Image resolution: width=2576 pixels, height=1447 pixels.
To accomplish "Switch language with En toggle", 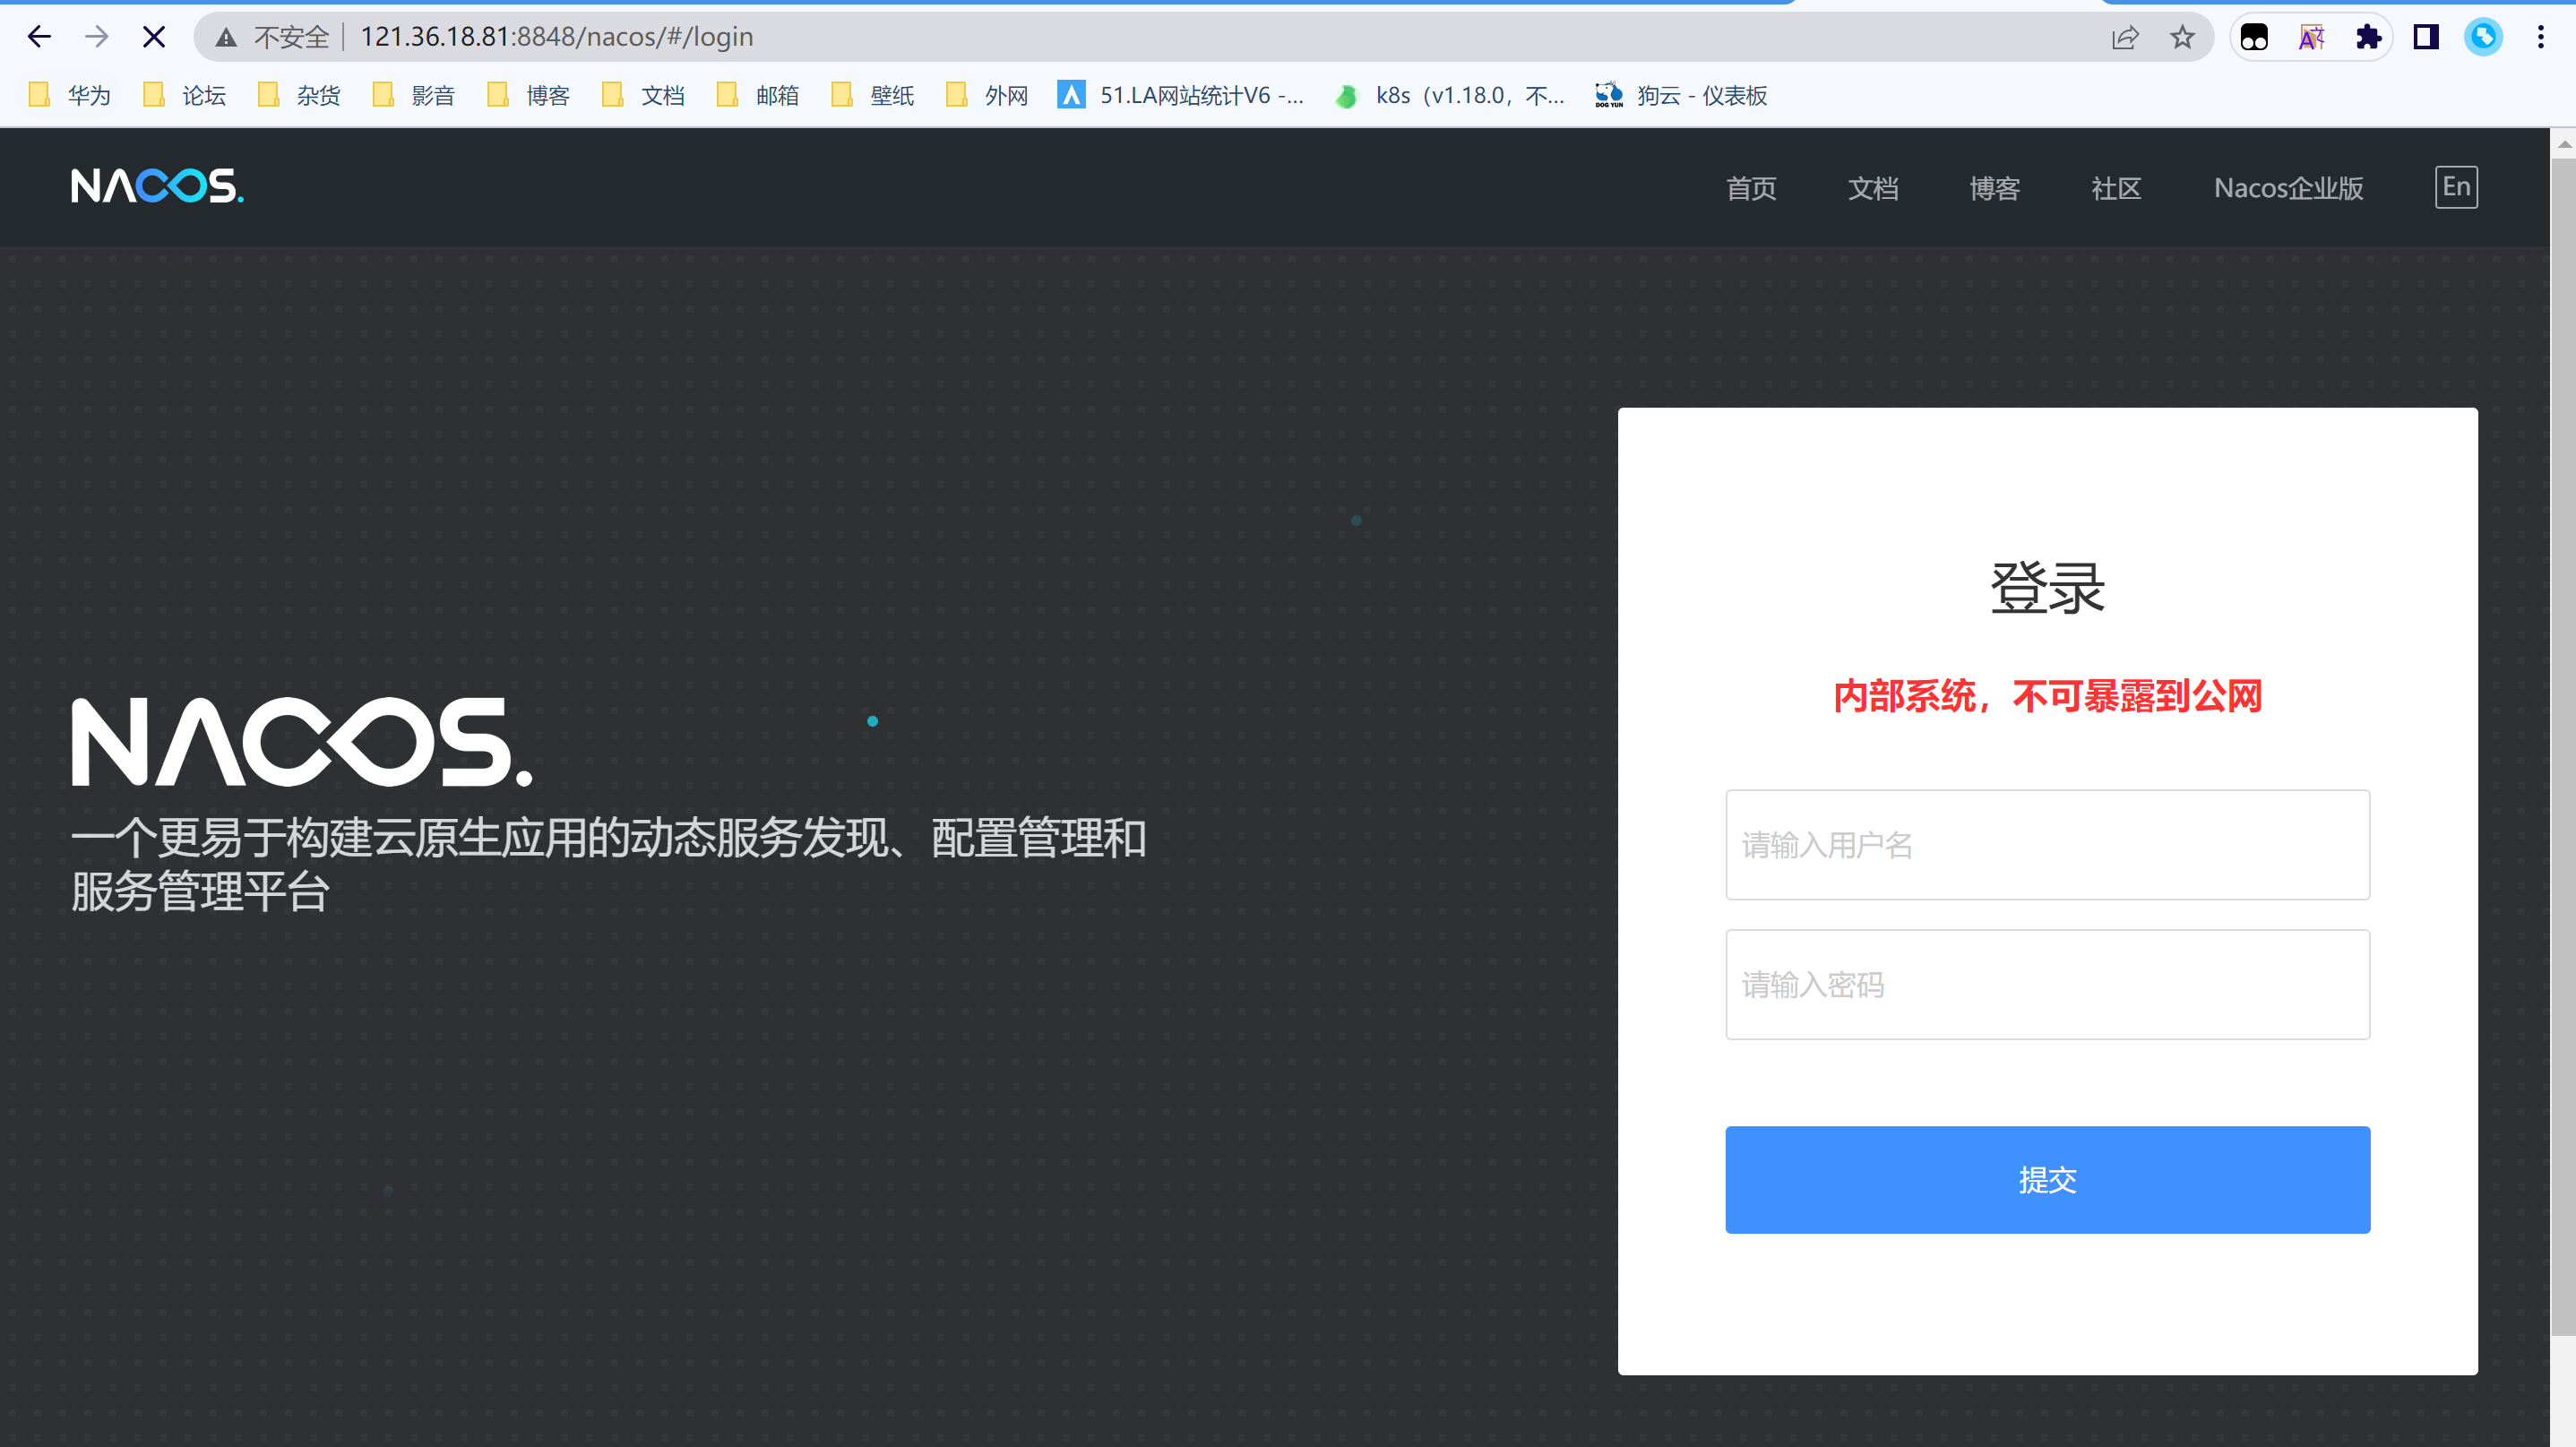I will tap(2456, 187).
